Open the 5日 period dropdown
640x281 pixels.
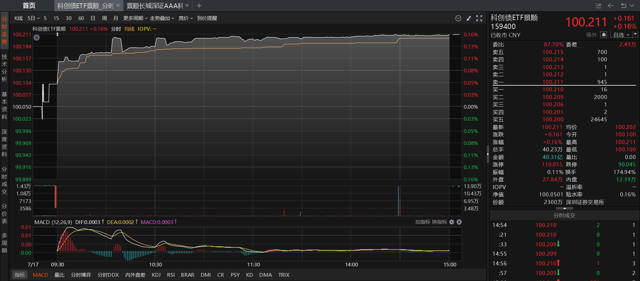click(x=33, y=18)
